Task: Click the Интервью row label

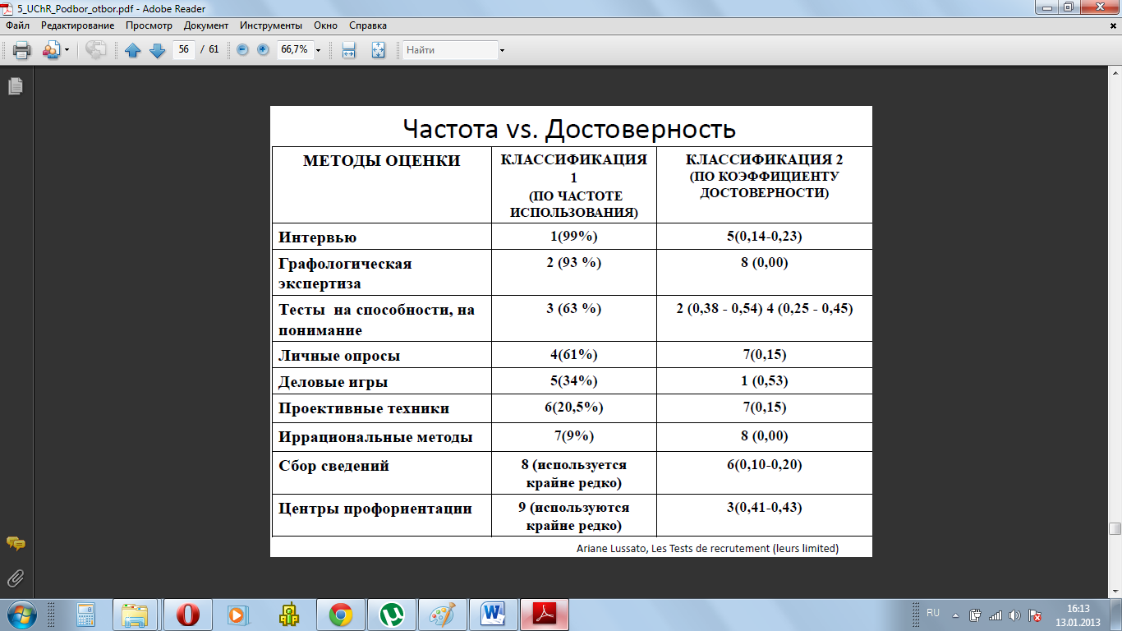Action: tap(317, 237)
